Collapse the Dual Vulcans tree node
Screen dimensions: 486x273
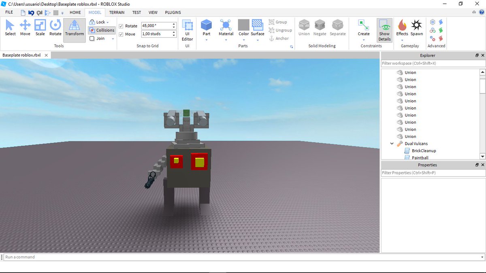tap(392, 144)
